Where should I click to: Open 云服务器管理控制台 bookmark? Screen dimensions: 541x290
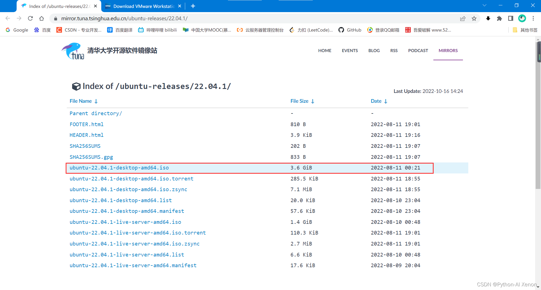260,30
